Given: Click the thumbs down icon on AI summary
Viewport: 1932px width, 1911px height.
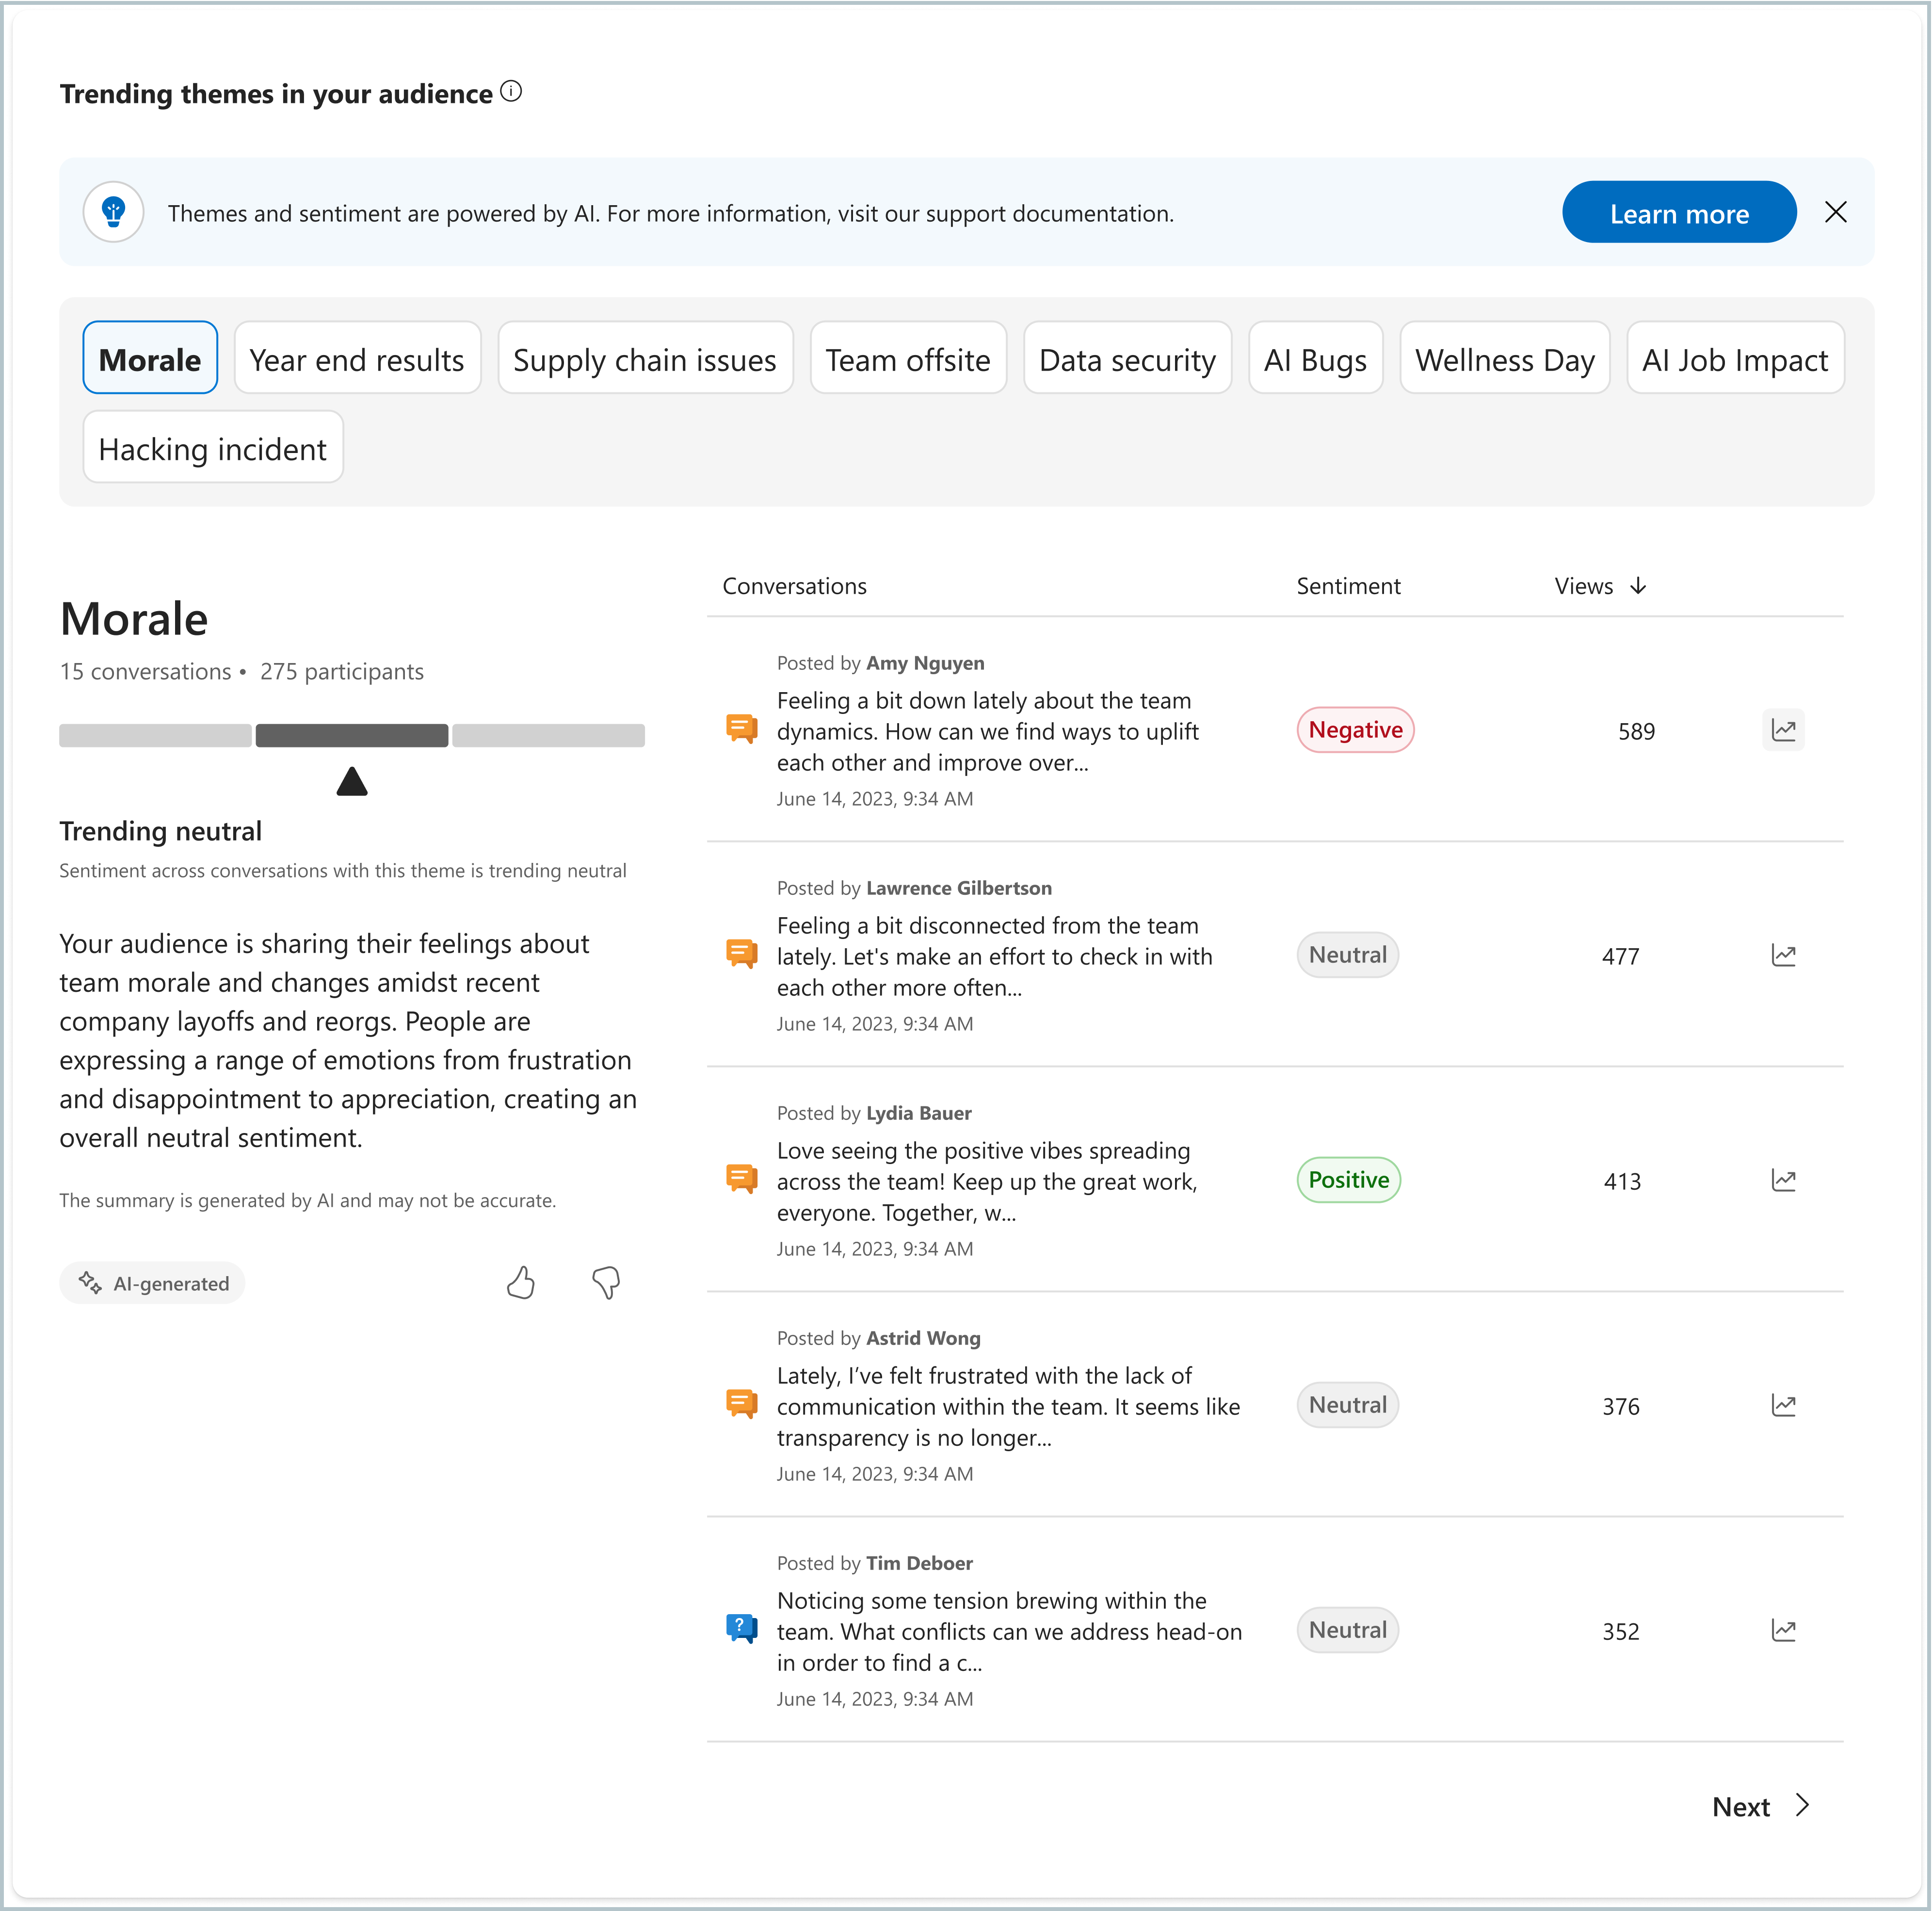Looking at the screenshot, I should (607, 1283).
